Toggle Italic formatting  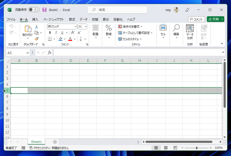tap(56, 32)
